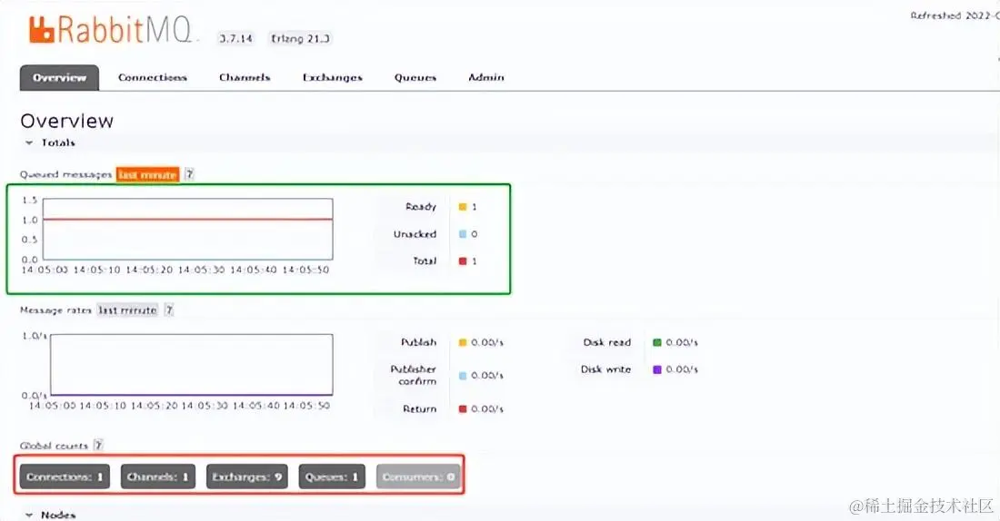Click the purple Disk write swatch
The width and height of the screenshot is (1000, 521).
(x=657, y=369)
